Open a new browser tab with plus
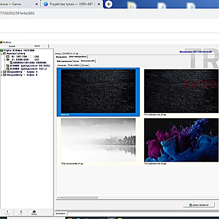The height and width of the screenshot is (219, 219). [109, 4]
